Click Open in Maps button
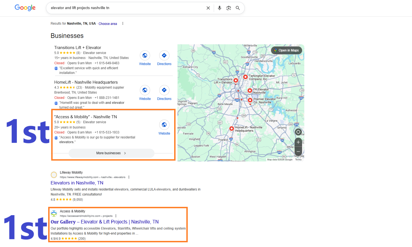Image resolution: width=412 pixels, height=247 pixels. coord(286,50)
